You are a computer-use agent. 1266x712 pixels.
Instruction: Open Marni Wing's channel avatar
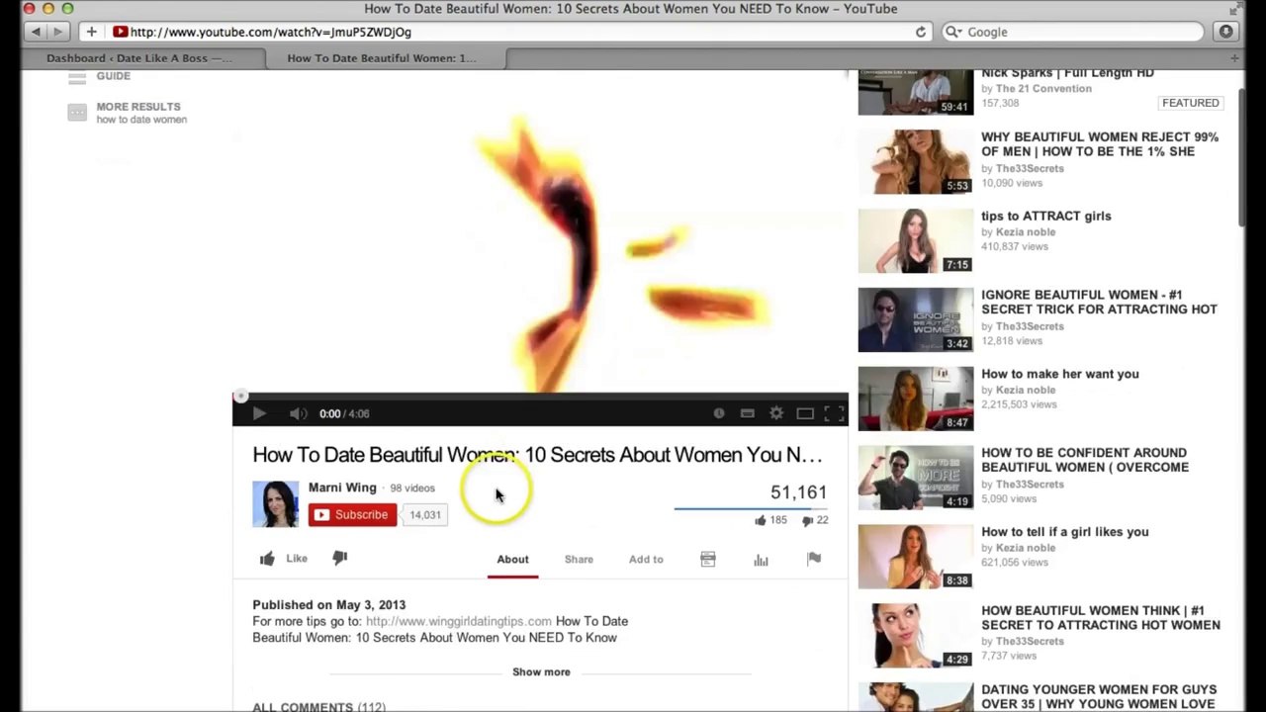(275, 504)
